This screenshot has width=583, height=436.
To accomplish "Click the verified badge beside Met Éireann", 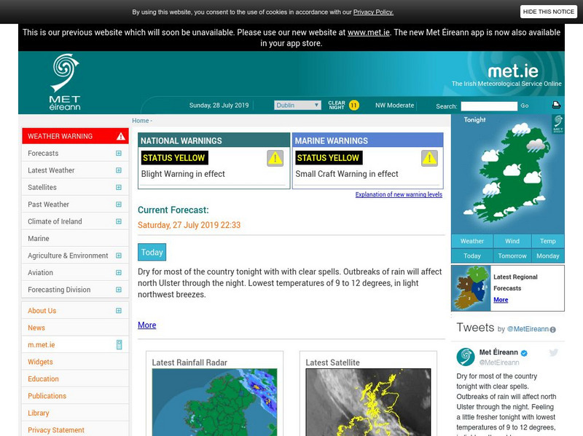I will tap(524, 353).
